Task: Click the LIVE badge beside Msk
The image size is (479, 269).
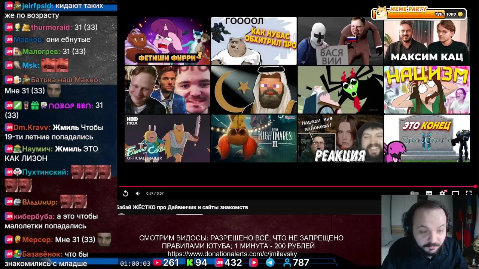Action: [x=9, y=65]
